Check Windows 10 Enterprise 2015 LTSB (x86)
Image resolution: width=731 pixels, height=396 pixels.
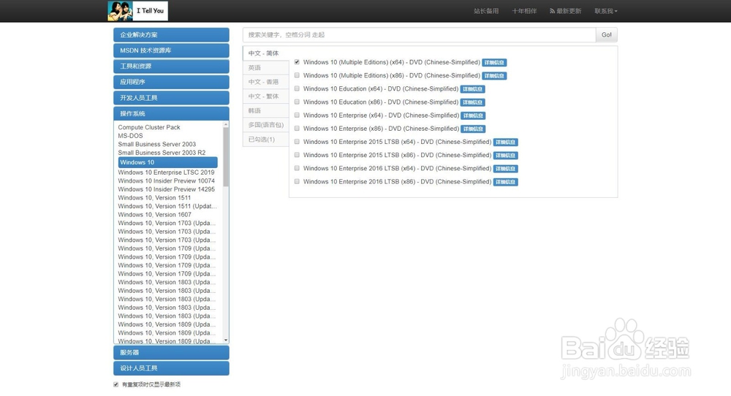(x=297, y=155)
